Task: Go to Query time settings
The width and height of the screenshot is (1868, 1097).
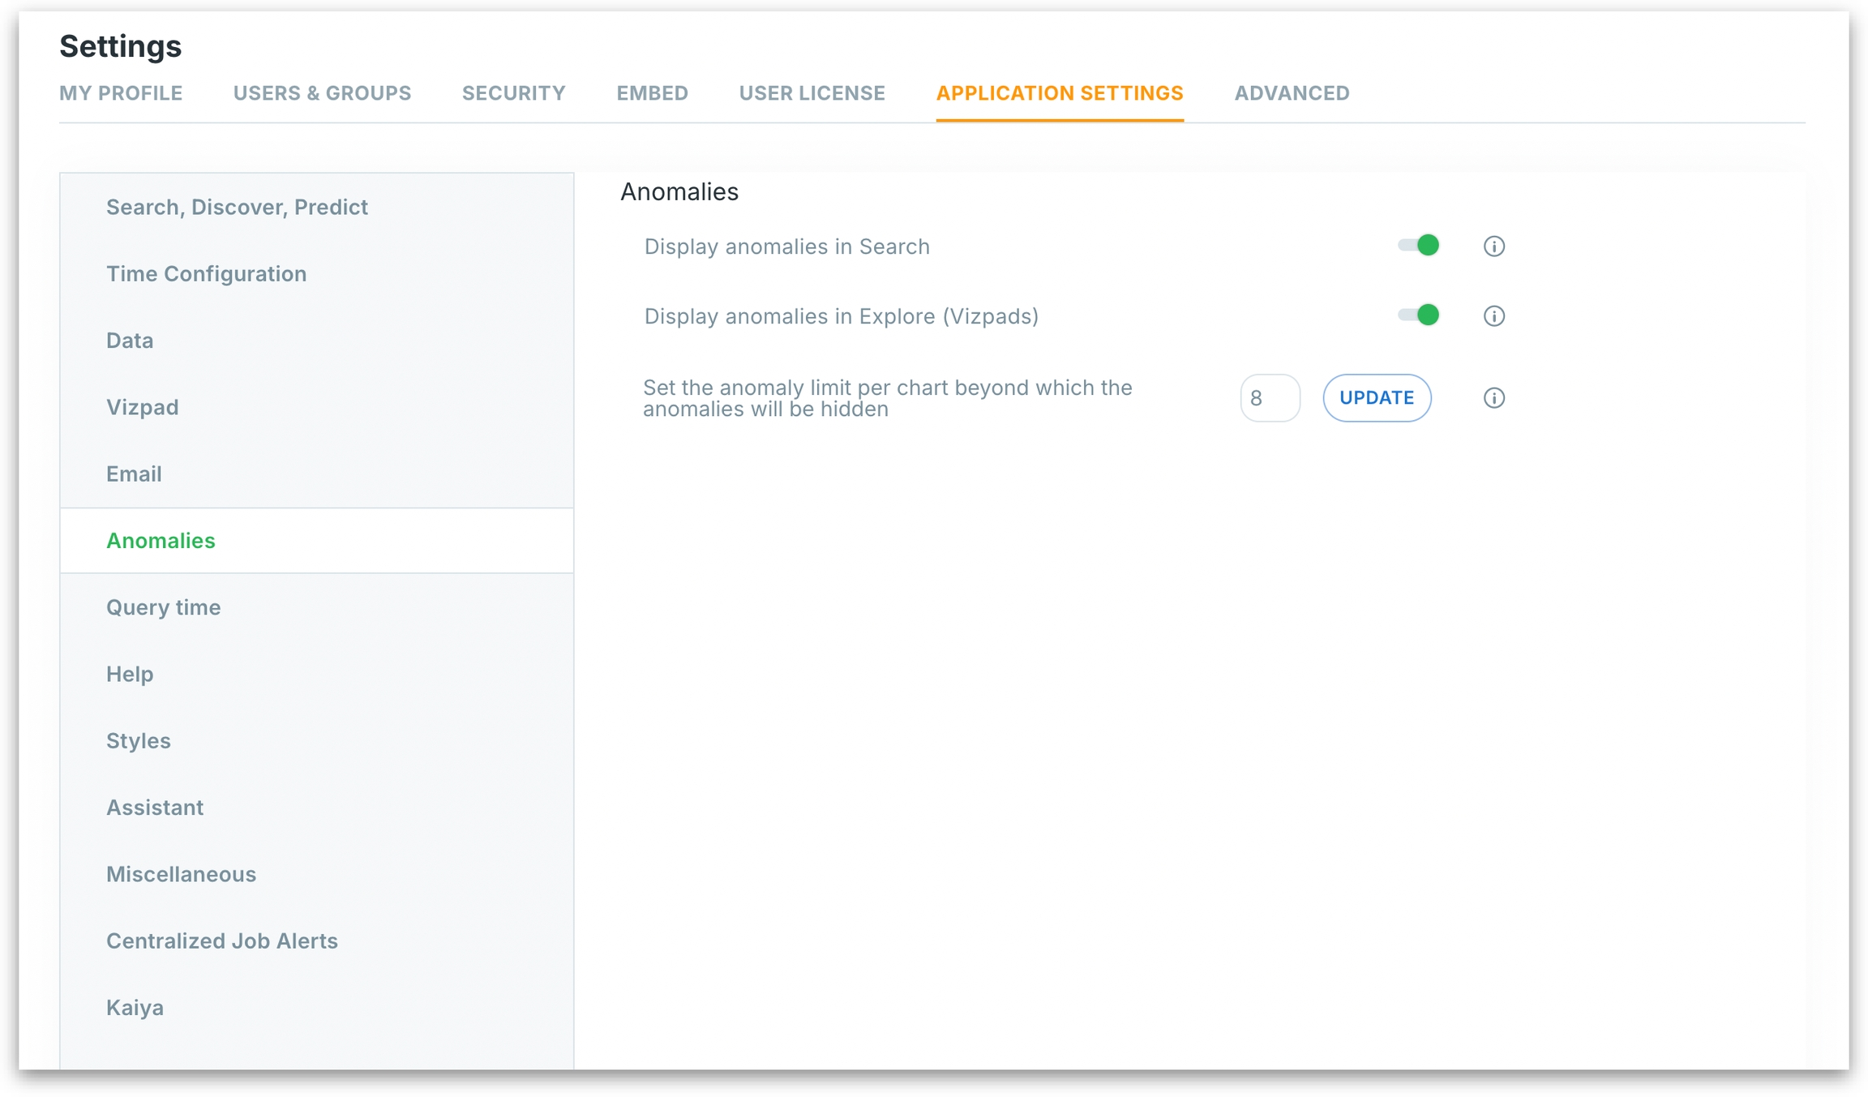Action: point(163,607)
